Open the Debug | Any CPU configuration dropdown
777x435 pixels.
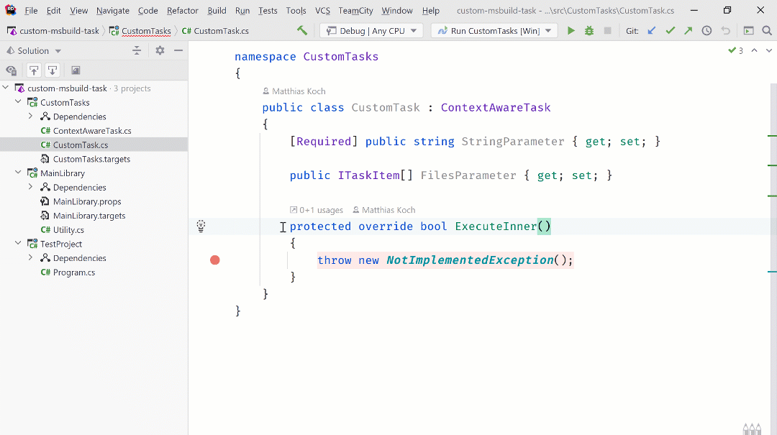point(371,31)
